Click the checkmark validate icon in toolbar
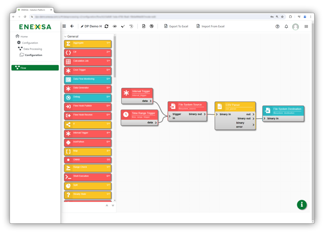This screenshot has height=234, width=327. (x=123, y=26)
